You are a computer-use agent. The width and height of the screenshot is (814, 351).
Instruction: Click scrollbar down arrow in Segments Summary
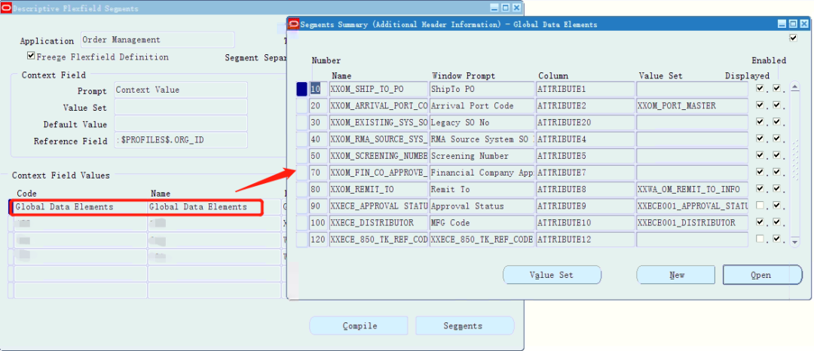(795, 242)
